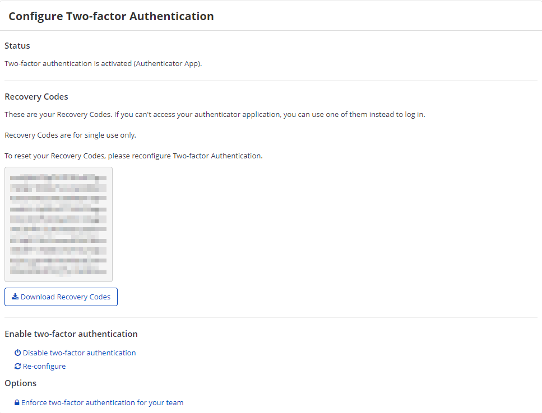Viewport: 542px width, 413px height.
Task: Select the Enable two-factor authentication heading
Action: pyautogui.click(x=71, y=333)
